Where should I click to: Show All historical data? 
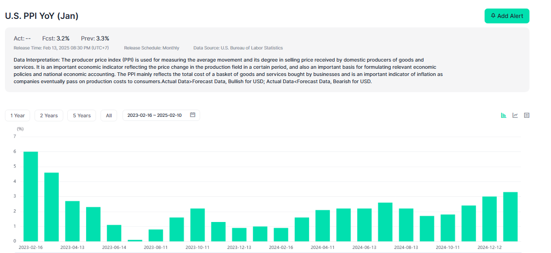click(109, 115)
